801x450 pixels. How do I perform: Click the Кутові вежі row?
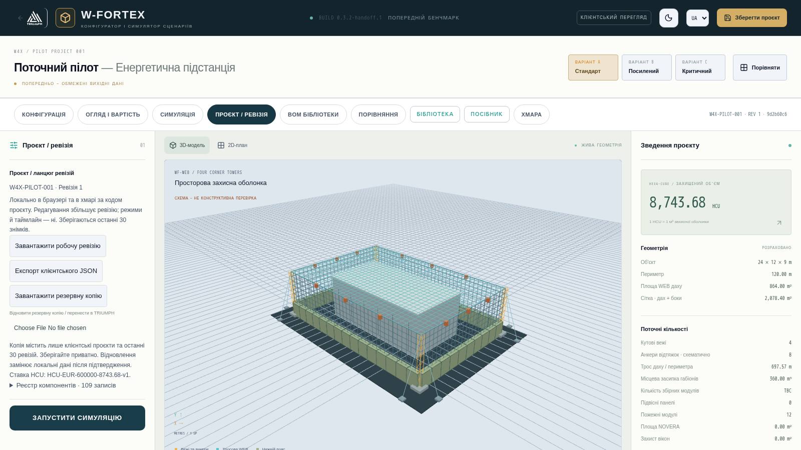tap(716, 342)
